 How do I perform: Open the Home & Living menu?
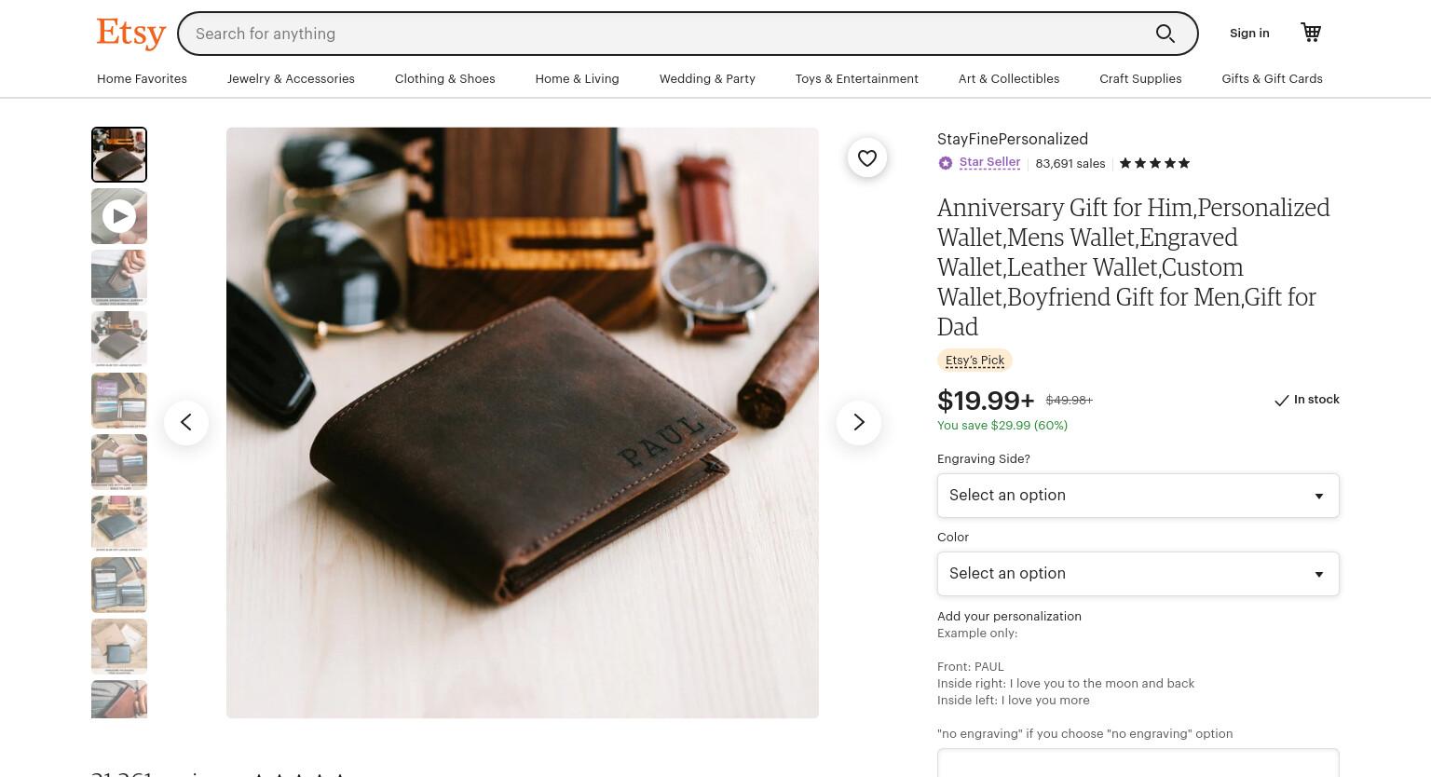pos(577,79)
